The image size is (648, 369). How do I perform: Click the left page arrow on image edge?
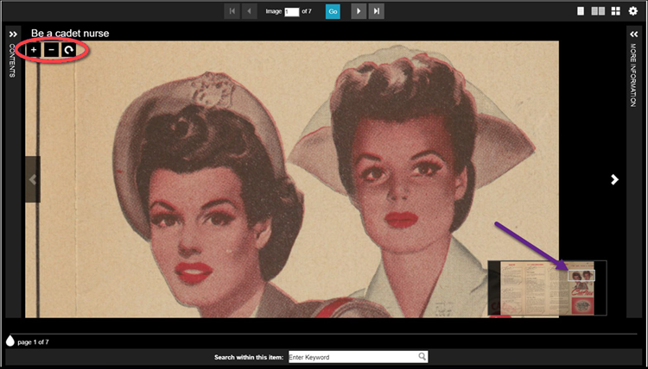[33, 179]
